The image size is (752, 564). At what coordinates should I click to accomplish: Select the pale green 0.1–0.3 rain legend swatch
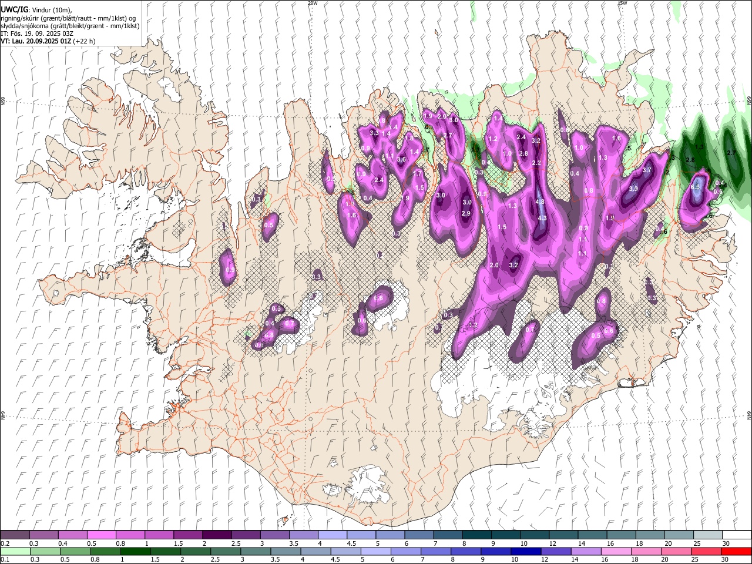click(15, 552)
